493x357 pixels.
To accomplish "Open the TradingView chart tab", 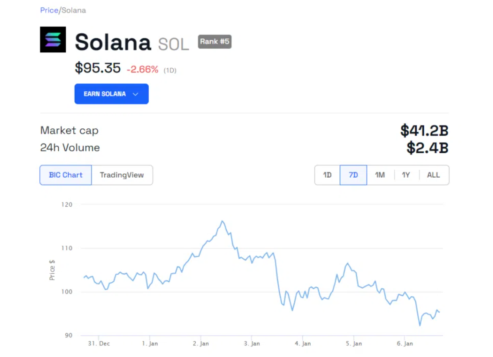I will (122, 175).
